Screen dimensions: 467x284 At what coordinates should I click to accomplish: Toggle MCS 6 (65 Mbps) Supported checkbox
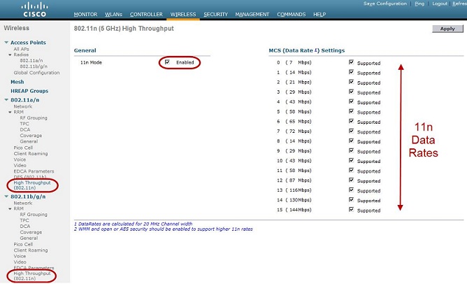[351, 121]
